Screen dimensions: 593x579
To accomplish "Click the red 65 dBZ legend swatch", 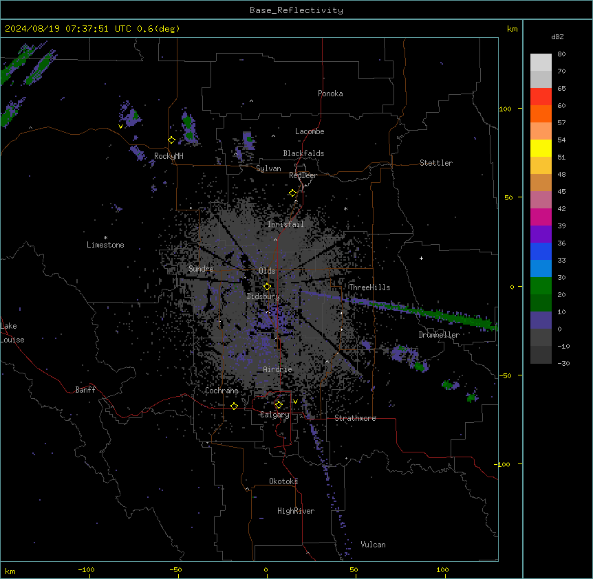I will tap(541, 97).
